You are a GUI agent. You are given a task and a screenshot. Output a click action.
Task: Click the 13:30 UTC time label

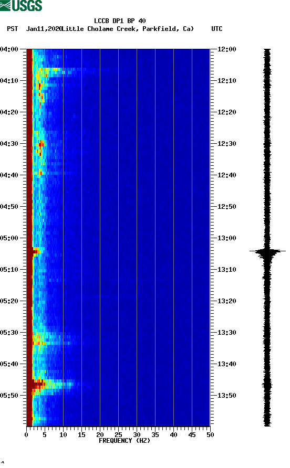click(x=226, y=333)
